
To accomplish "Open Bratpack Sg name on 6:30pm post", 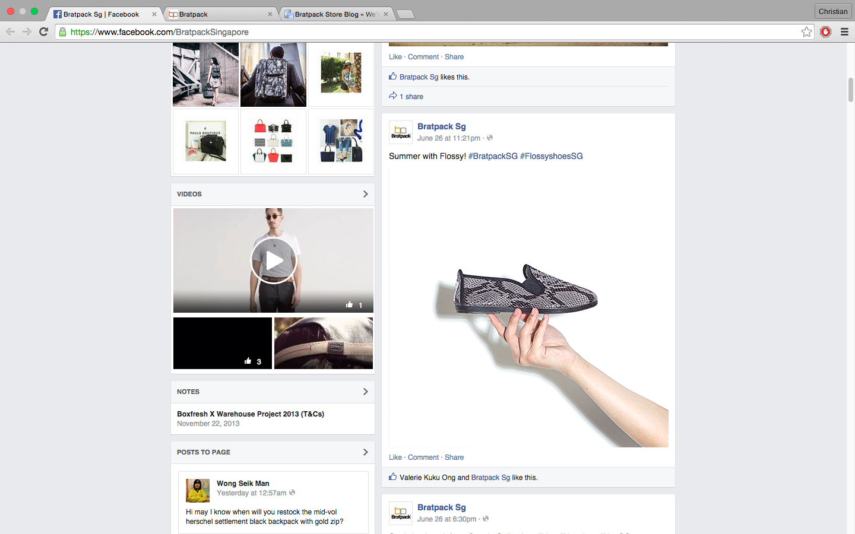I will click(442, 507).
